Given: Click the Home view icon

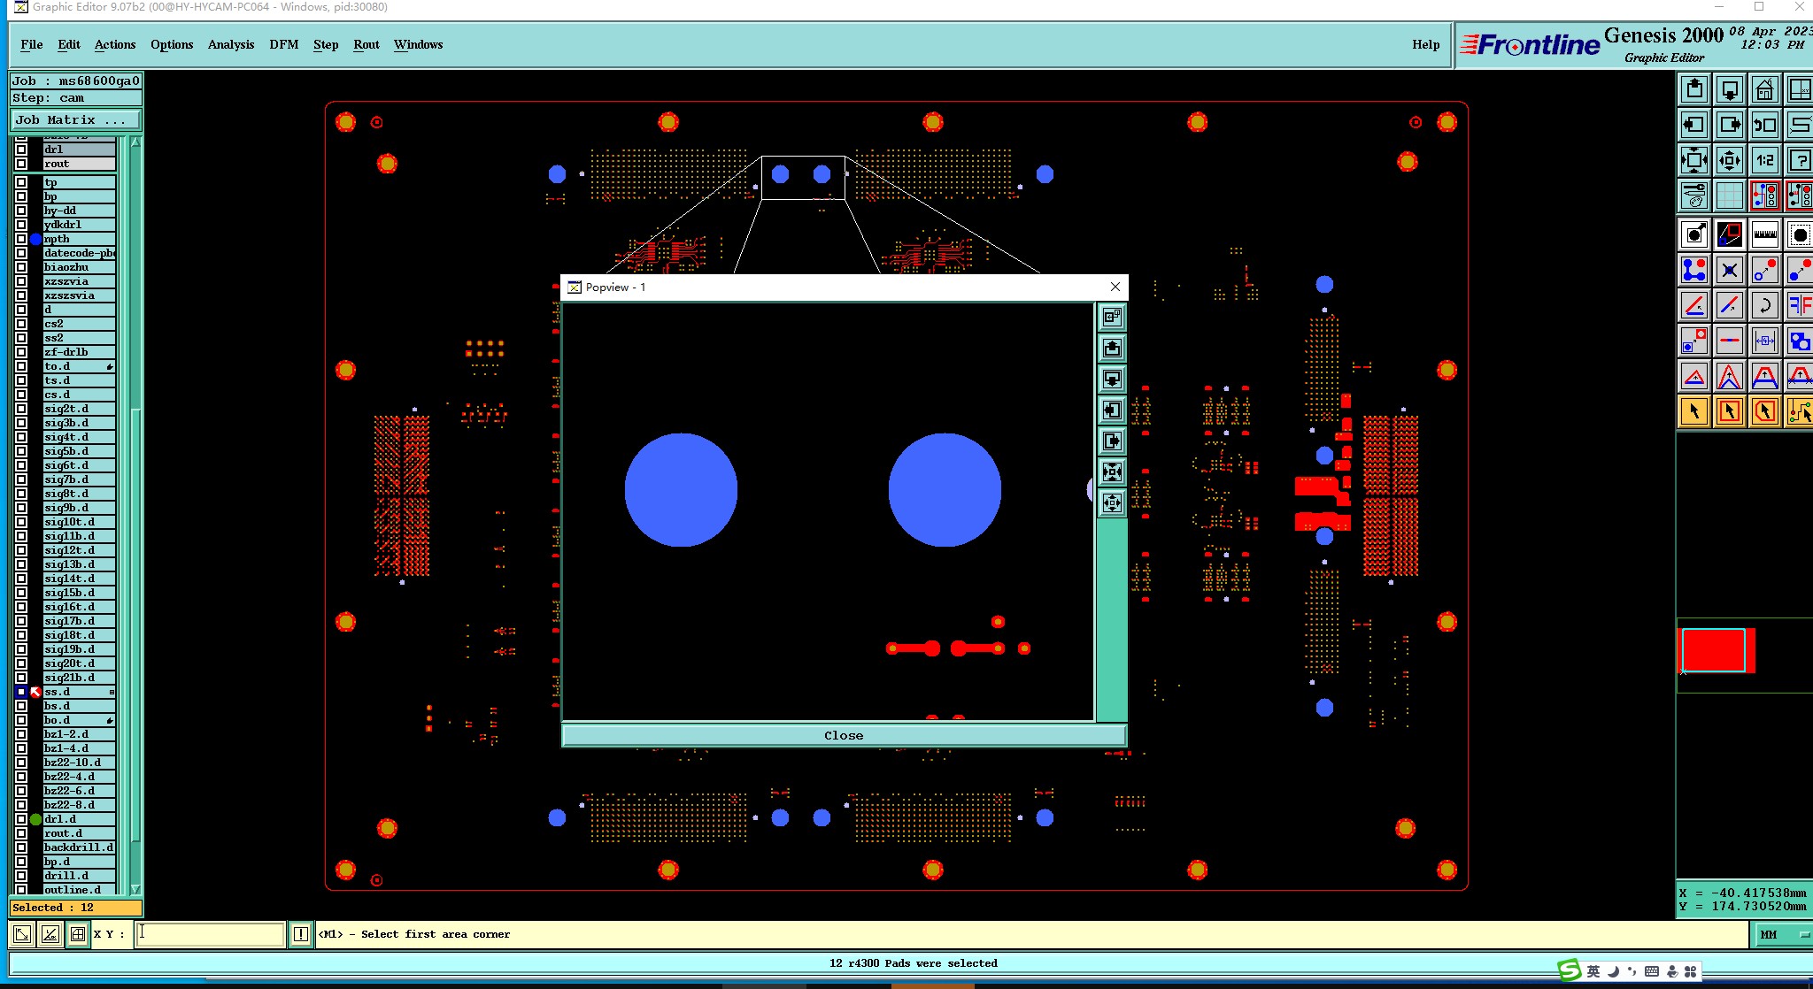Looking at the screenshot, I should (1764, 89).
